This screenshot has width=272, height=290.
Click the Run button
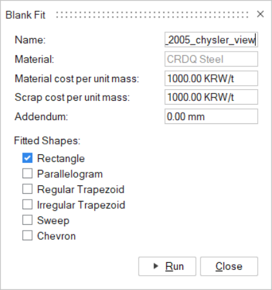(x=167, y=266)
